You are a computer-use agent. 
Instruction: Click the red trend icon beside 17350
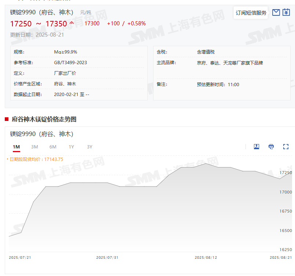(71, 23)
